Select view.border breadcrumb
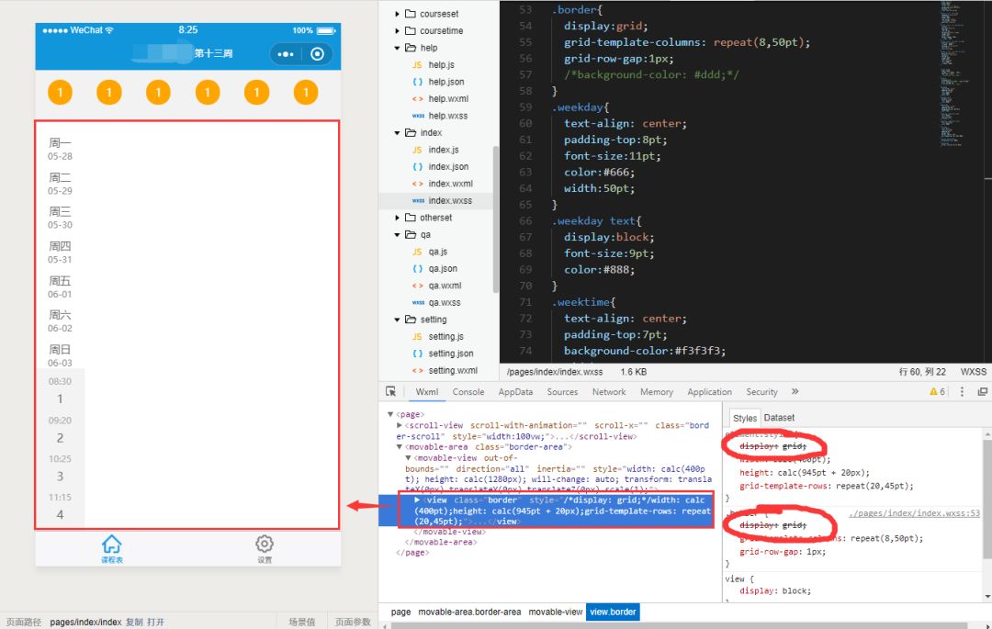992x629 pixels. click(x=613, y=612)
